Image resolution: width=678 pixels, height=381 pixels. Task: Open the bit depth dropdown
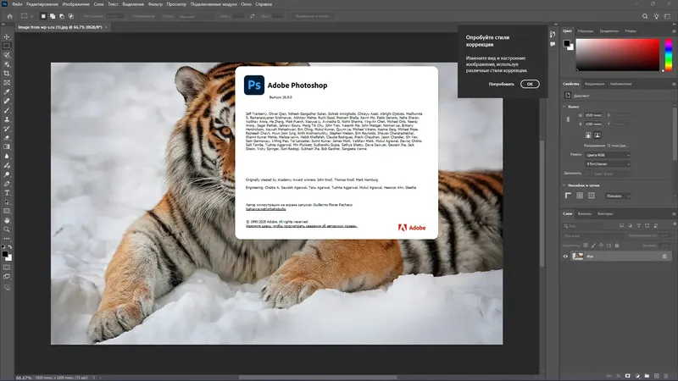[x=605, y=163]
